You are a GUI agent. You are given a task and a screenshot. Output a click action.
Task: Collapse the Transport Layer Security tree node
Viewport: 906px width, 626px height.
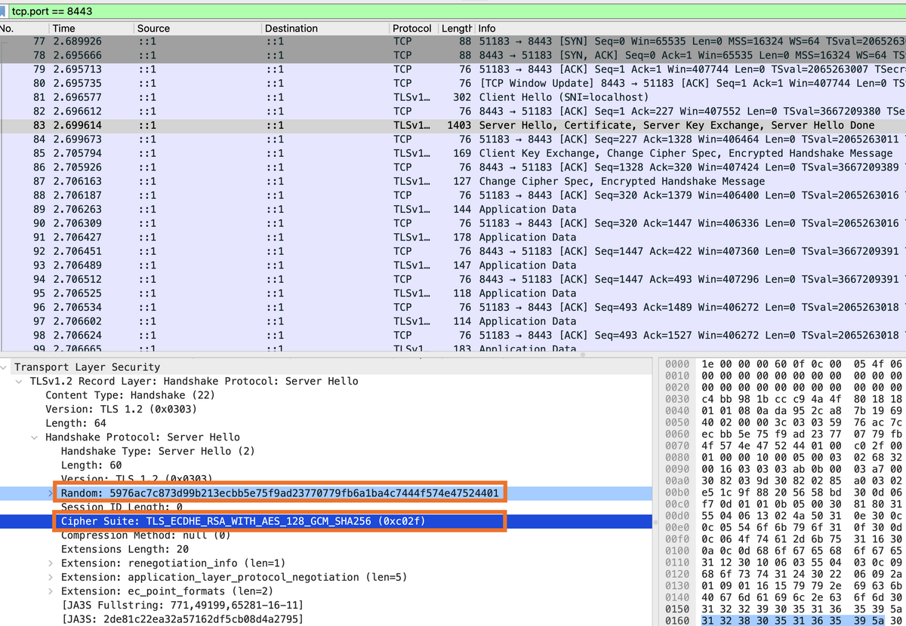click(x=5, y=367)
